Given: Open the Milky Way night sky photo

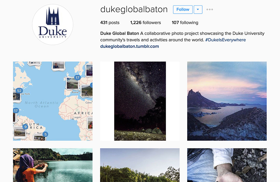Looking at the screenshot, I should click(140, 101).
